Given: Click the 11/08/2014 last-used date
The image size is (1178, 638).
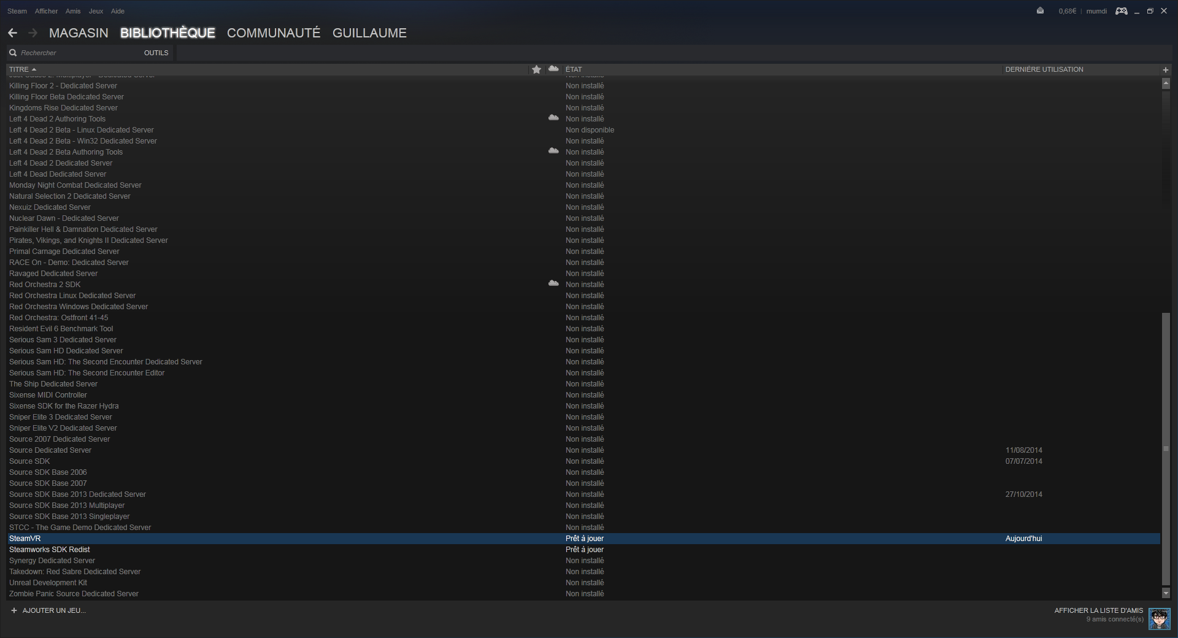Looking at the screenshot, I should point(1023,450).
